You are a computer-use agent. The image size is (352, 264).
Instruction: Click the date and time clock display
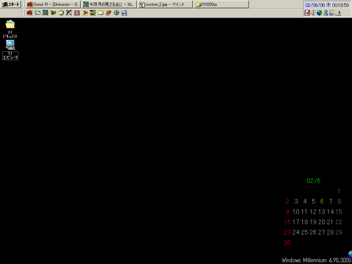point(327,5)
